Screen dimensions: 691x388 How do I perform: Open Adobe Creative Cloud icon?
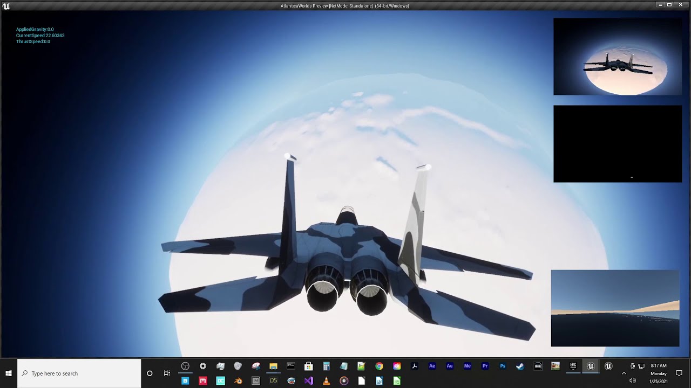pos(397,366)
